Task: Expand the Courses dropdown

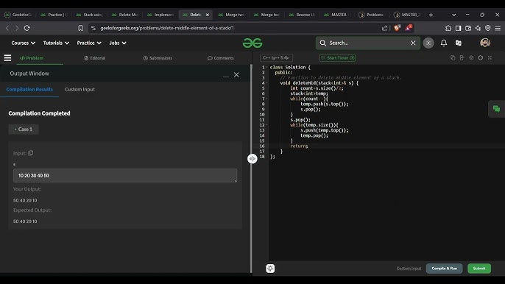Action: pos(24,43)
